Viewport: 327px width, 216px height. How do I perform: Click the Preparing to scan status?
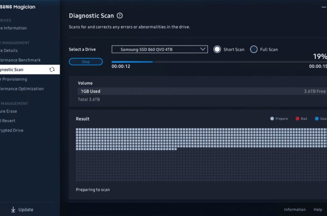click(93, 190)
